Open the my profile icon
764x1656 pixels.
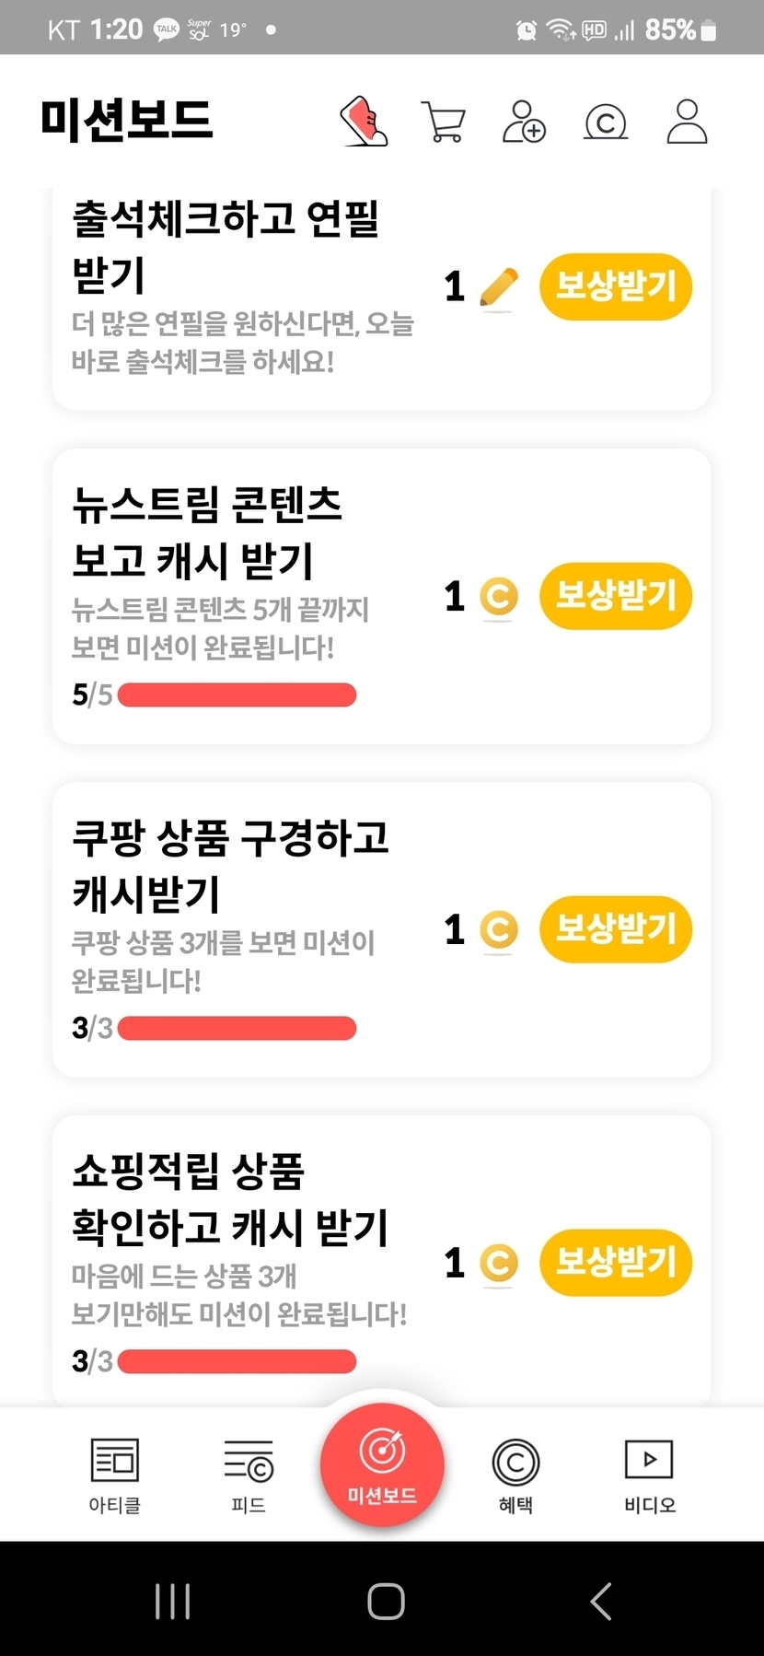pos(687,122)
